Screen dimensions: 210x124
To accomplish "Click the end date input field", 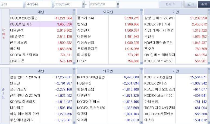I will [x=103, y=4].
